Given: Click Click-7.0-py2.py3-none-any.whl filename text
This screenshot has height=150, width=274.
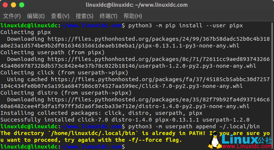Looking at the screenshot, I should (192, 86).
